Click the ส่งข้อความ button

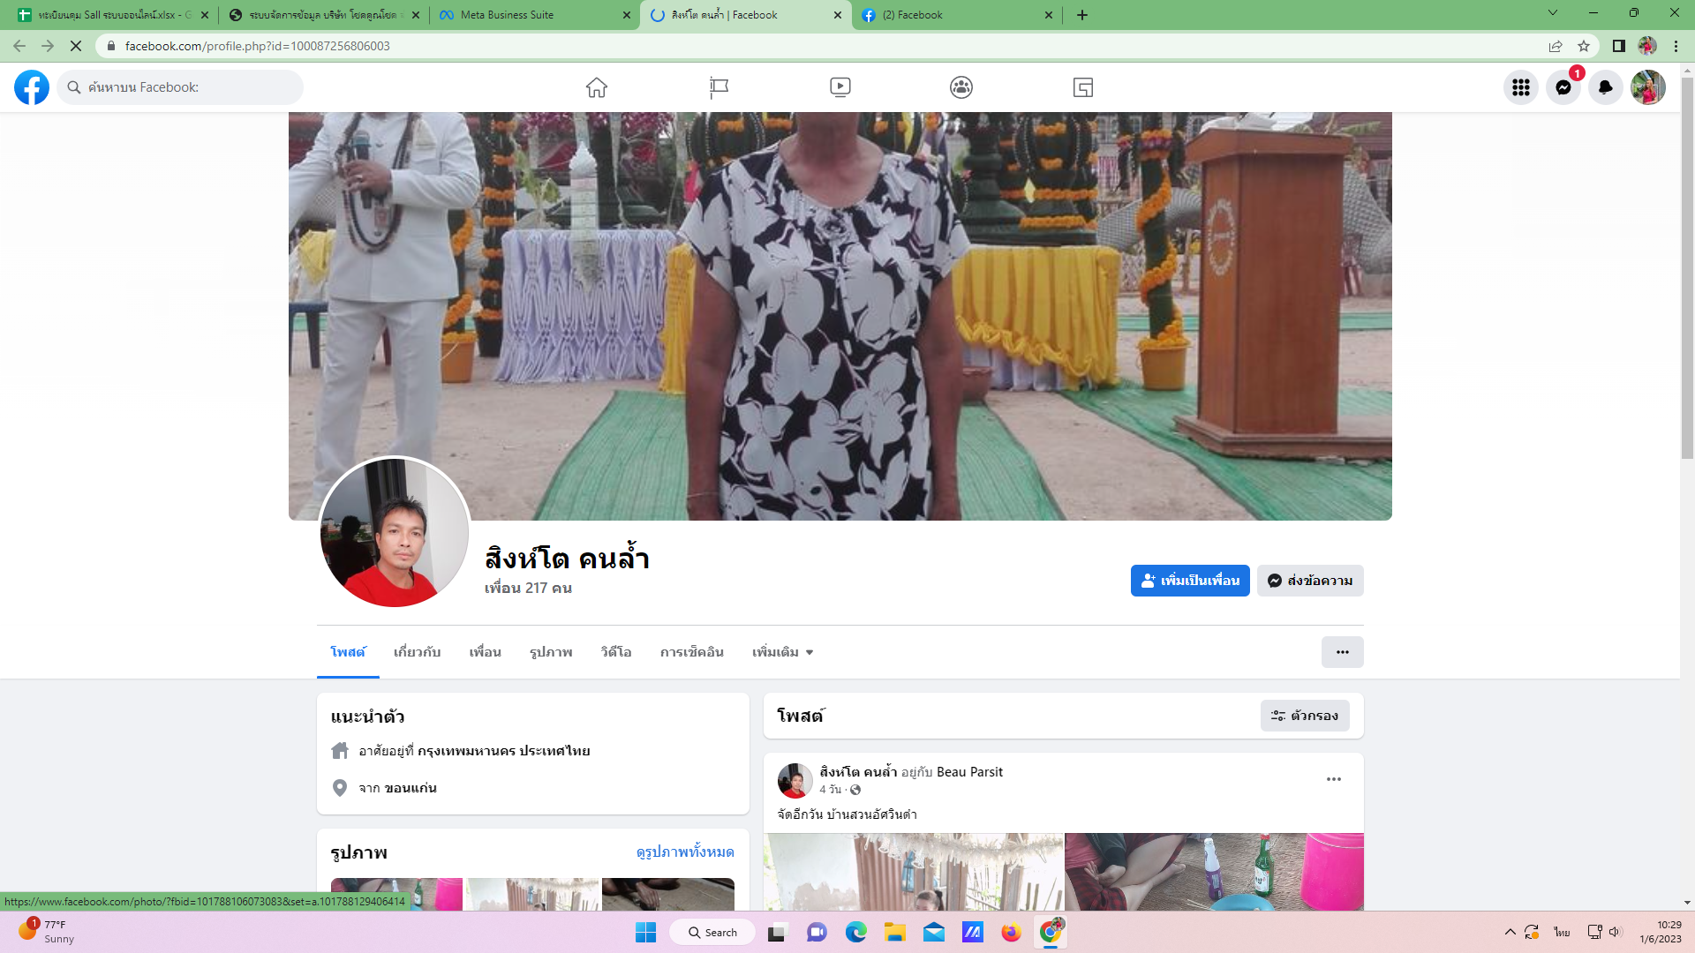pos(1310,581)
